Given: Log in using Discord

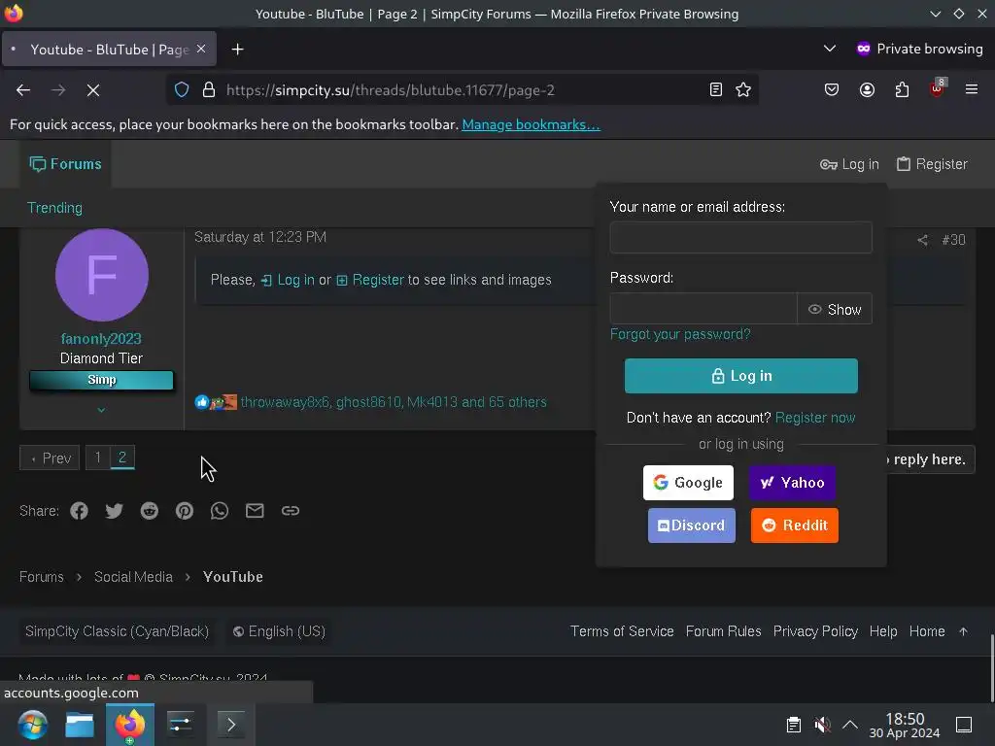Looking at the screenshot, I should 692,526.
